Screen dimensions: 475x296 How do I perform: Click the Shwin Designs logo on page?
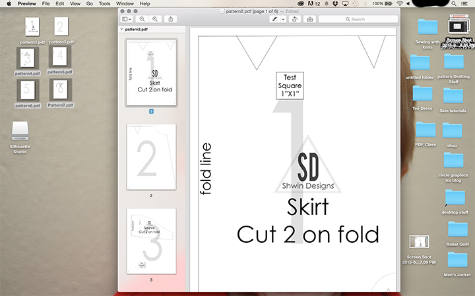tap(308, 164)
